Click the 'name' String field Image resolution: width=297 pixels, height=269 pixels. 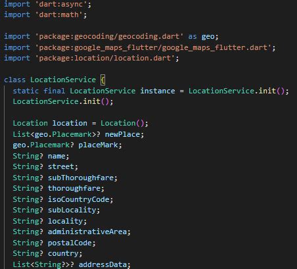pyautogui.click(x=57, y=156)
